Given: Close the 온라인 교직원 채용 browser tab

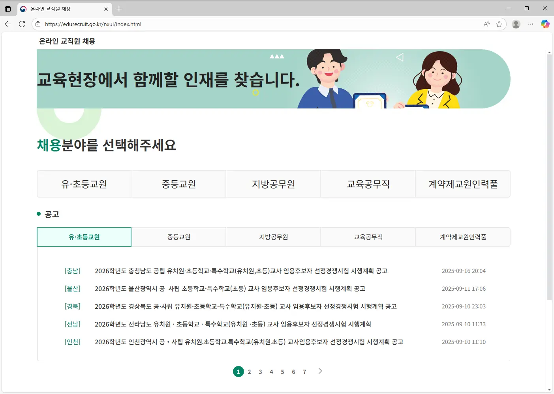Looking at the screenshot, I should pyautogui.click(x=106, y=9).
